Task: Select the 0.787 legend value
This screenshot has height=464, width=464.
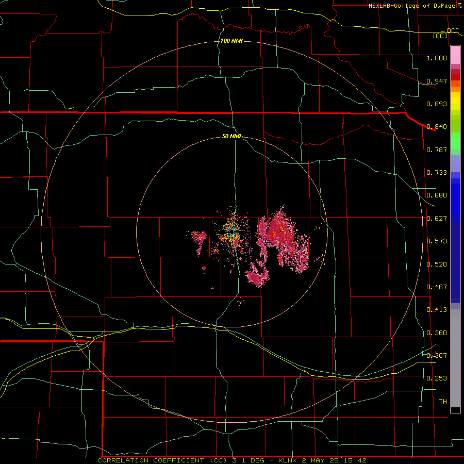Action: (x=437, y=150)
